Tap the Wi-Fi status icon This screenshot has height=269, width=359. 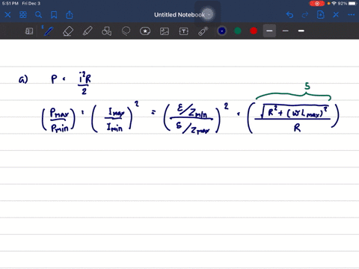coord(334,4)
